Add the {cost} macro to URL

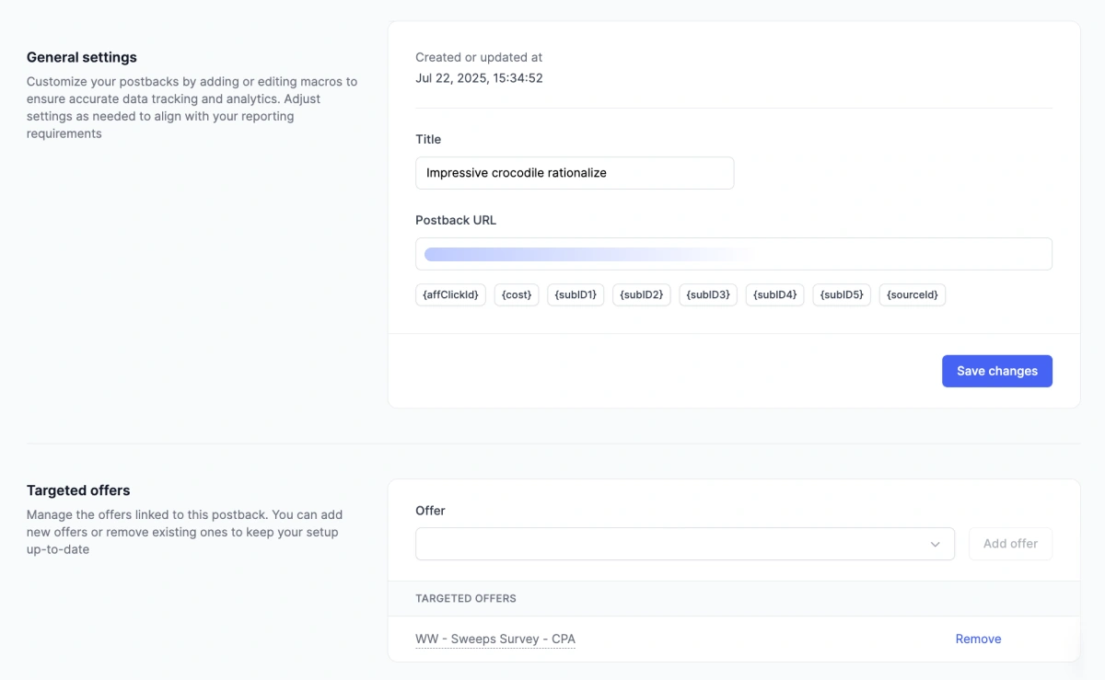tap(517, 294)
